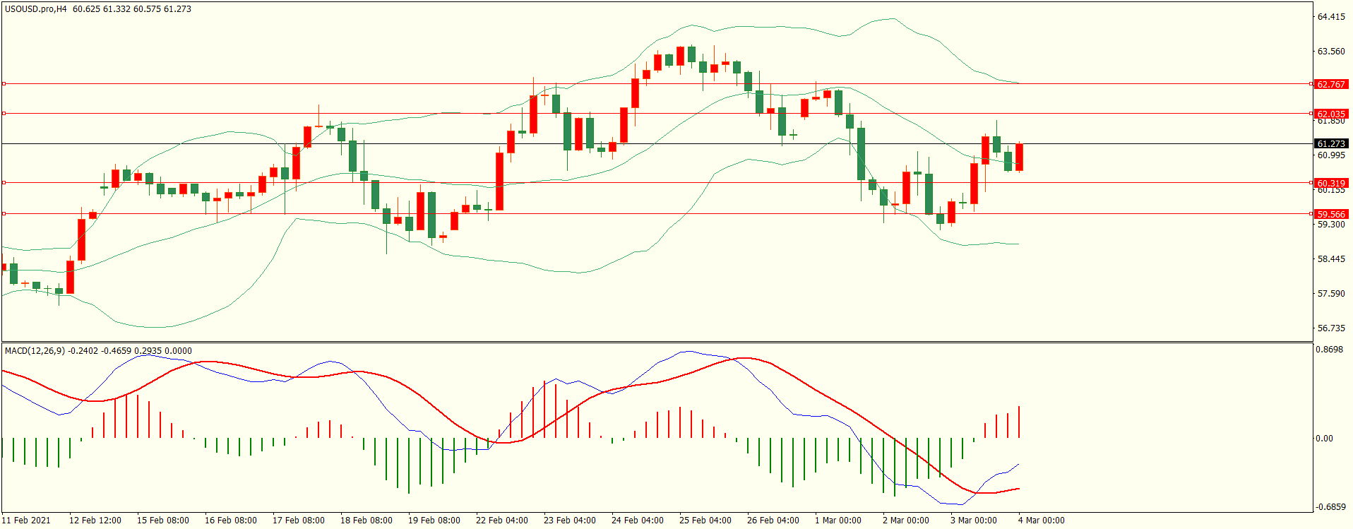Viewport: 1353px width, 529px height.
Task: Click the MACD(12,26,9) indicator label
Action: pyautogui.click(x=35, y=351)
